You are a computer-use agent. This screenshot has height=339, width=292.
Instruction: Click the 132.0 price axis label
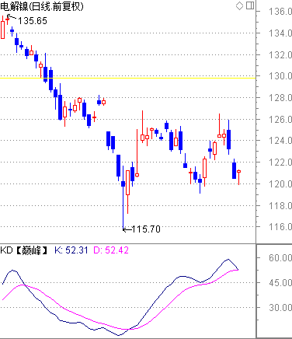pos(280,54)
